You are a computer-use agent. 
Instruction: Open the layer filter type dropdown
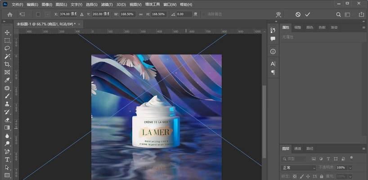point(294,159)
